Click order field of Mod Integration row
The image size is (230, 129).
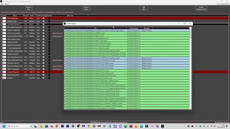tap(4, 18)
